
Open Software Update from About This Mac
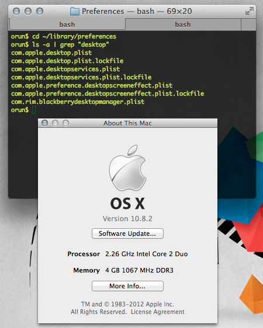click(x=127, y=233)
